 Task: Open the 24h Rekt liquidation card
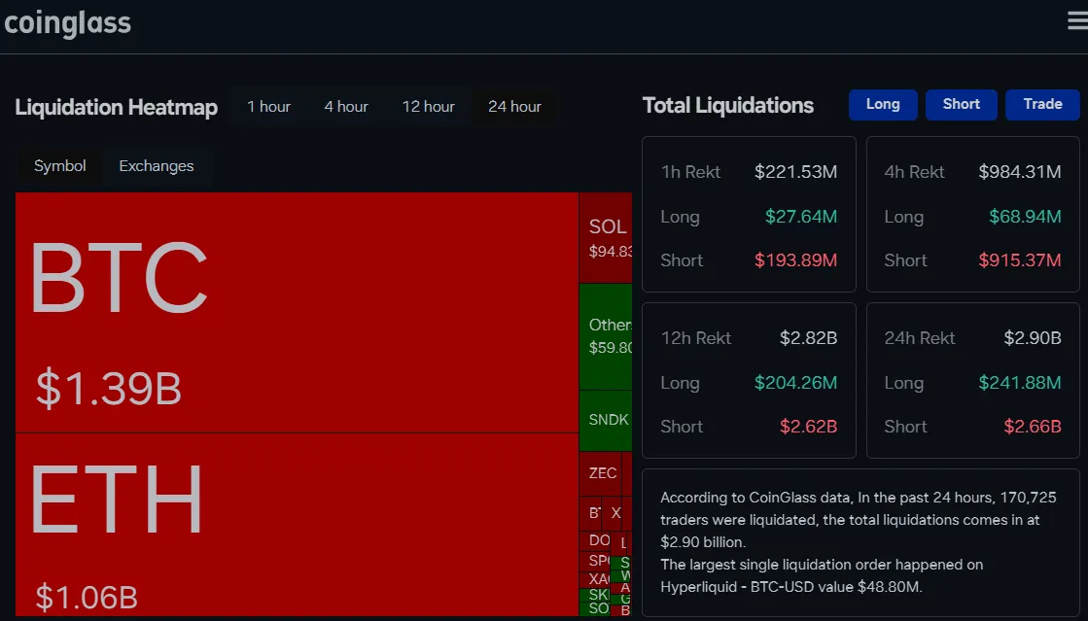click(973, 380)
